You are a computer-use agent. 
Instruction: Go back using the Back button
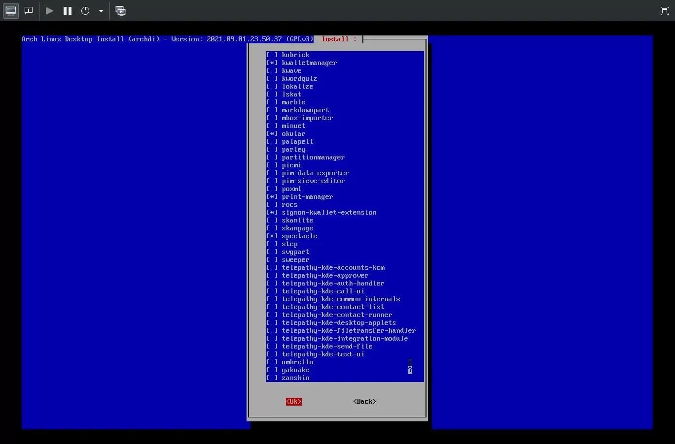coord(365,402)
